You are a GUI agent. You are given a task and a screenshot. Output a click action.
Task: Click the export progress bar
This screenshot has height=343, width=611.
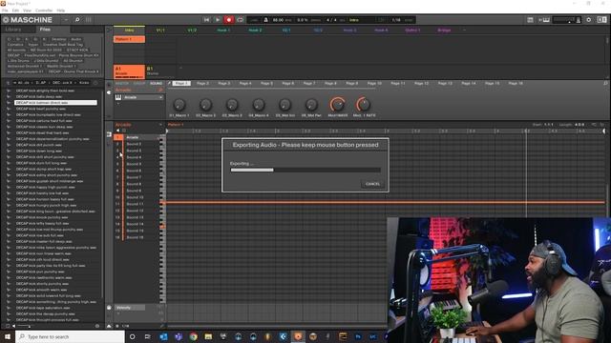305,170
